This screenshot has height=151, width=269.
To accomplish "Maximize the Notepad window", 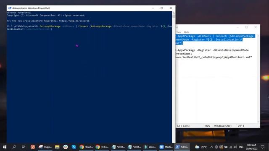I will [x=247, y=27].
